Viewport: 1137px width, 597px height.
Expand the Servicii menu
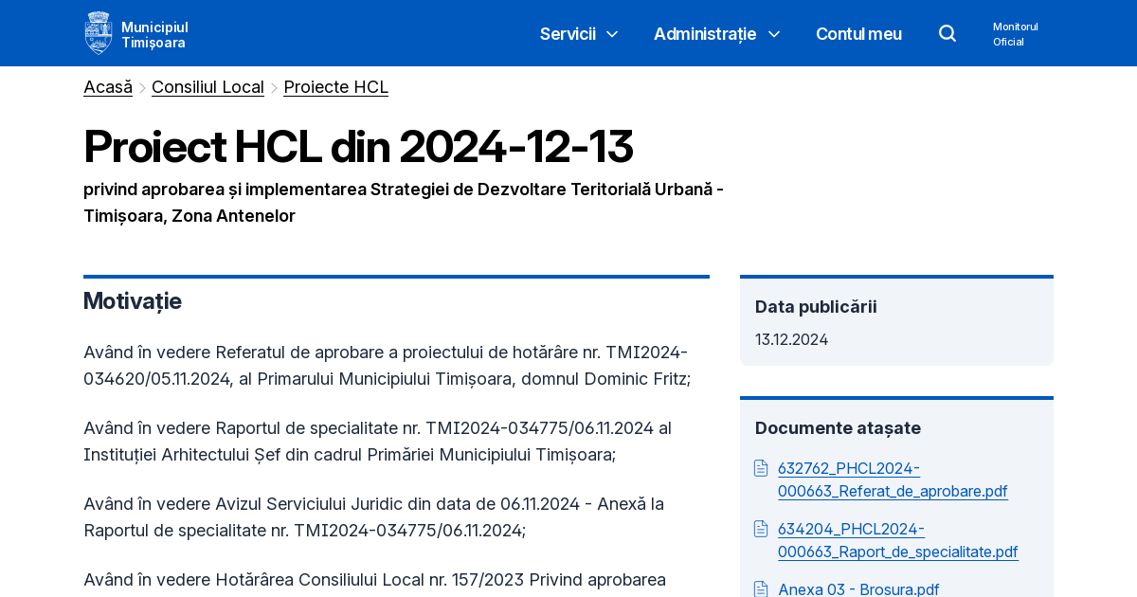click(x=568, y=33)
